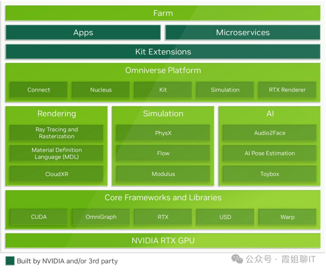The width and height of the screenshot is (326, 272).
Task: Click Core Frameworks and Libraries heading
Action: point(163,197)
